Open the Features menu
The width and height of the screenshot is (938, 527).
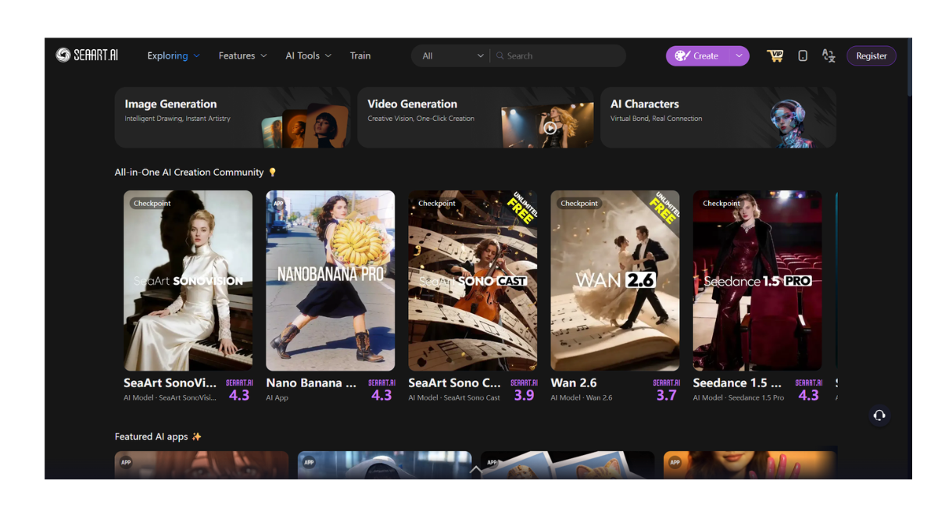click(x=242, y=56)
